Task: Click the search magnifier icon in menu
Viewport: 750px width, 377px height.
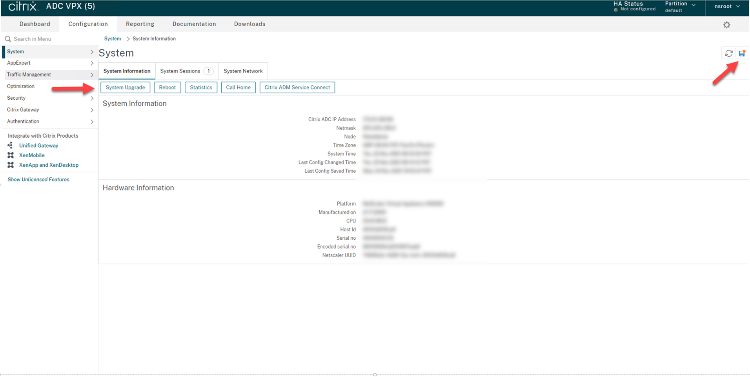Action: [7, 39]
